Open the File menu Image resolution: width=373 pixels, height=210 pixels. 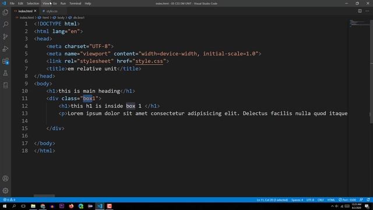point(12,3)
